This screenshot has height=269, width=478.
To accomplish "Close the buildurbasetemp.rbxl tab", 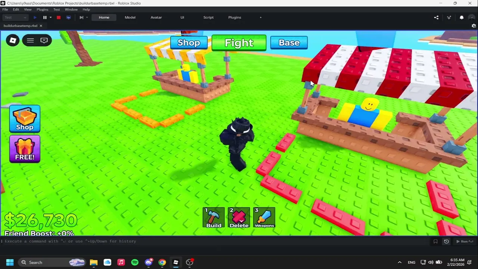I will (x=41, y=26).
